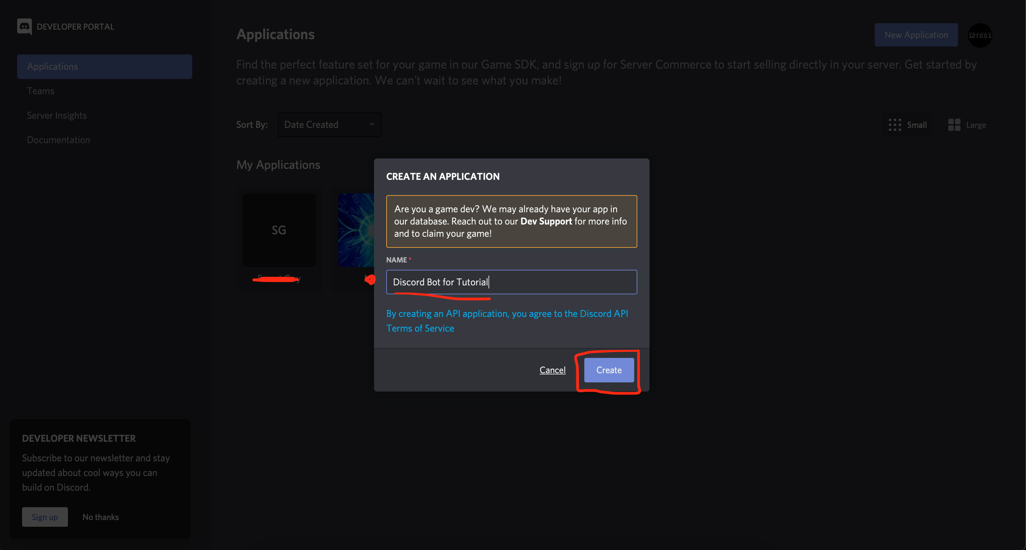This screenshot has height=550, width=1026.
Task: Select the Small grid view toggle
Action: 907,124
